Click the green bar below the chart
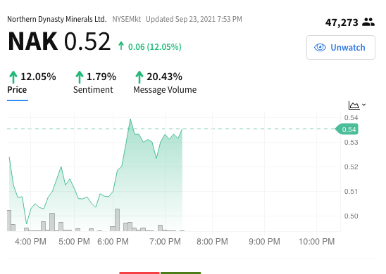The image size is (386, 274). (x=181, y=273)
